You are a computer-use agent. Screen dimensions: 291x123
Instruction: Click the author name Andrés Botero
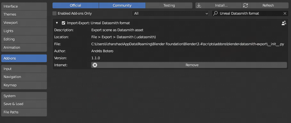(102, 51)
